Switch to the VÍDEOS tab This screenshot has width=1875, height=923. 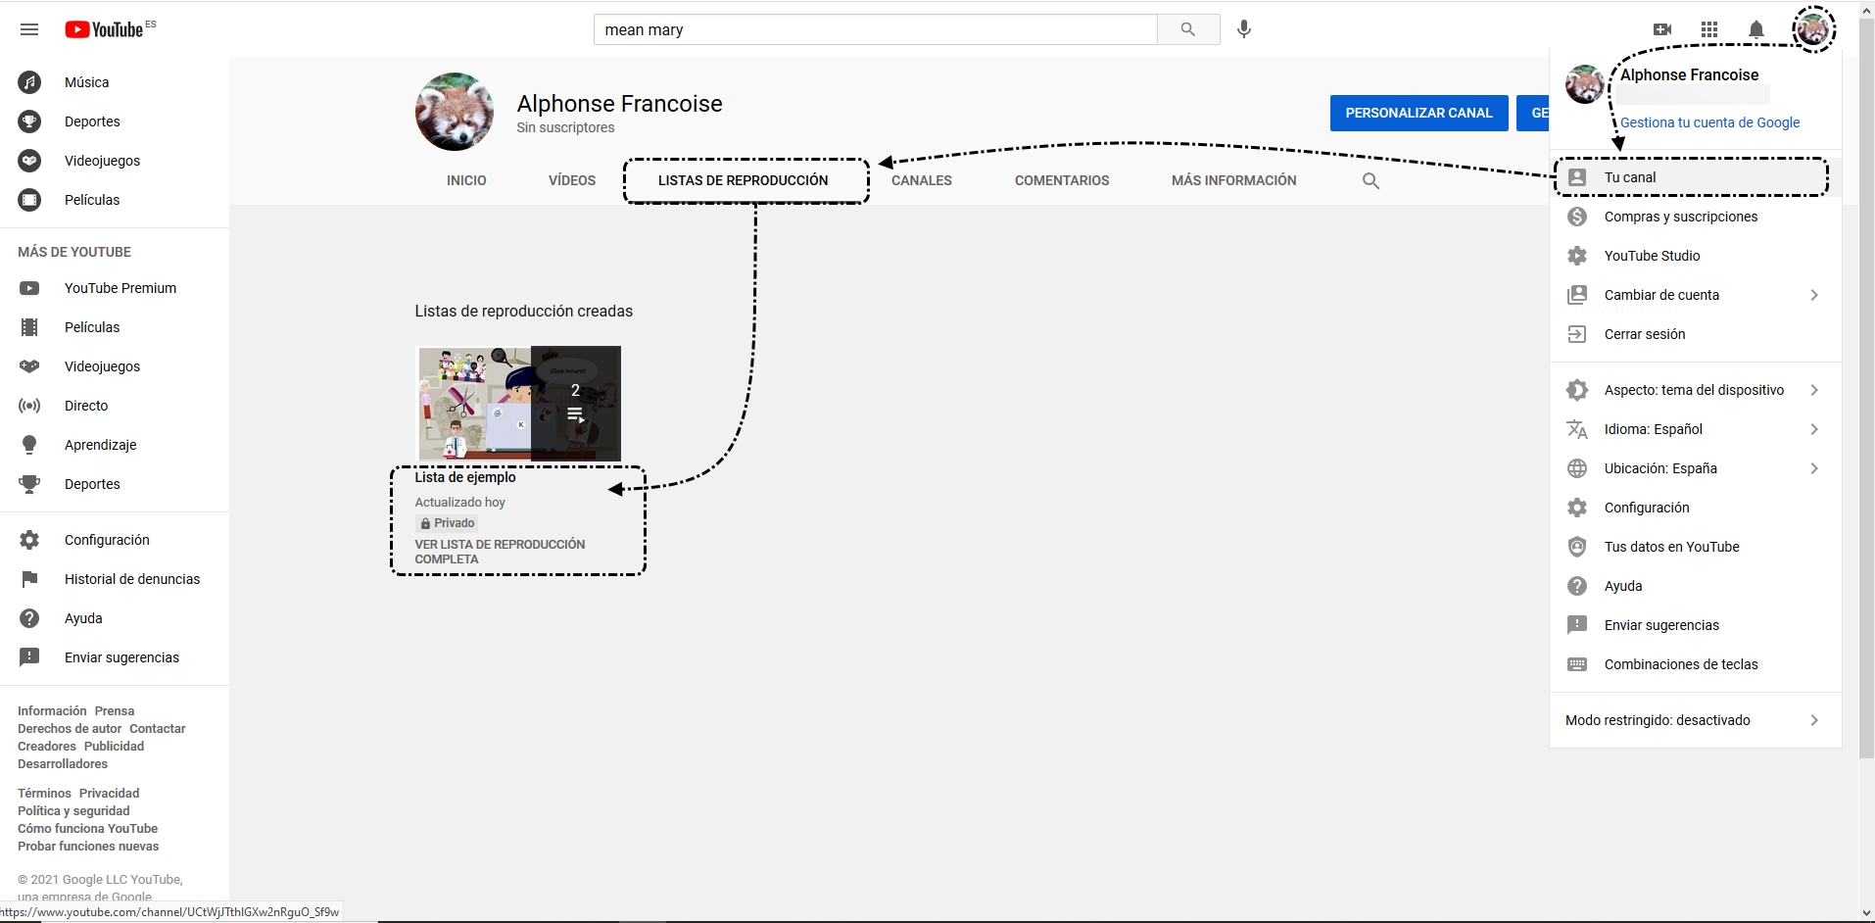[572, 180]
